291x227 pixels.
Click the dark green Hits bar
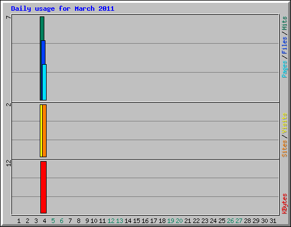pos(42,28)
